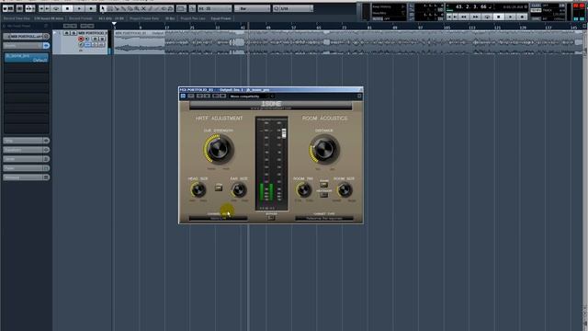Select the audio clip on MIDI PORTFOLIO track
Screen dimensions: 588x331
348,42
